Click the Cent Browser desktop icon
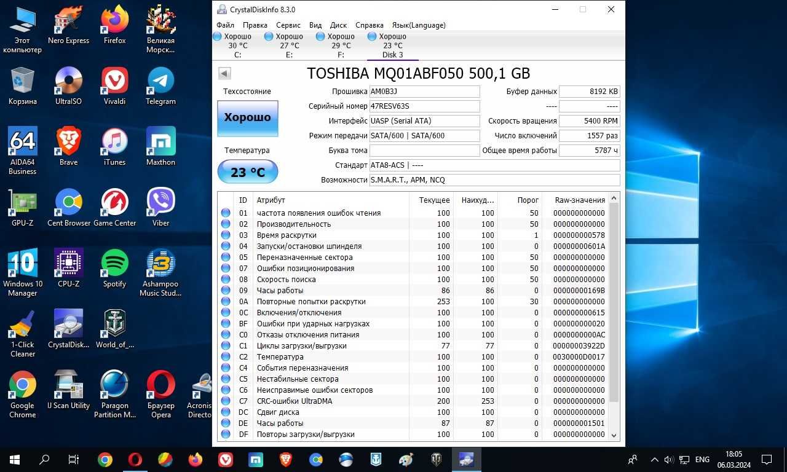Viewport: 787px width, 472px height. pos(69,207)
